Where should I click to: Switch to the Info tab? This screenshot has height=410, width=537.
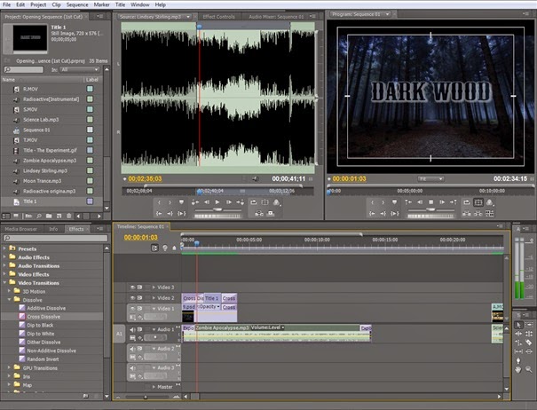53,229
